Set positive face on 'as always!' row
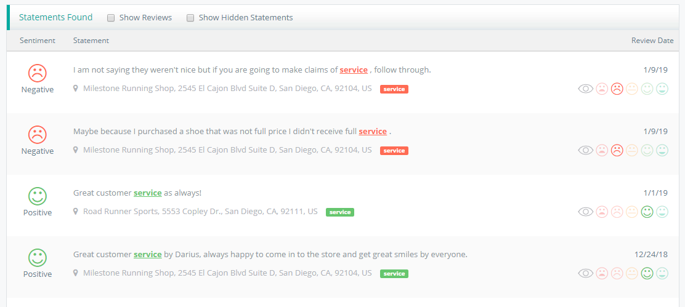685x307 pixels. coord(647,212)
